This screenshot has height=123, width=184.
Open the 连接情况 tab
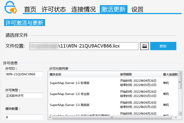[x=84, y=9]
